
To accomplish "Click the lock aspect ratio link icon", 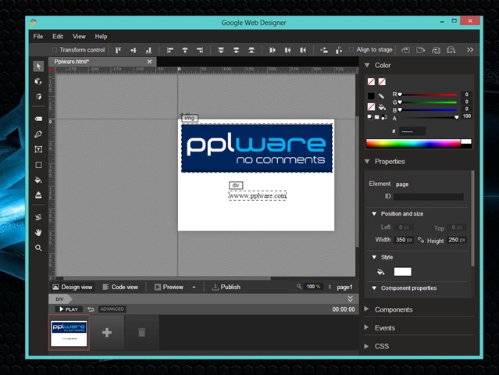I will coord(421,240).
